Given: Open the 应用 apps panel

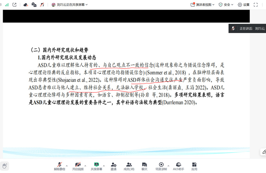Looking at the screenshot, I should 194,166.
